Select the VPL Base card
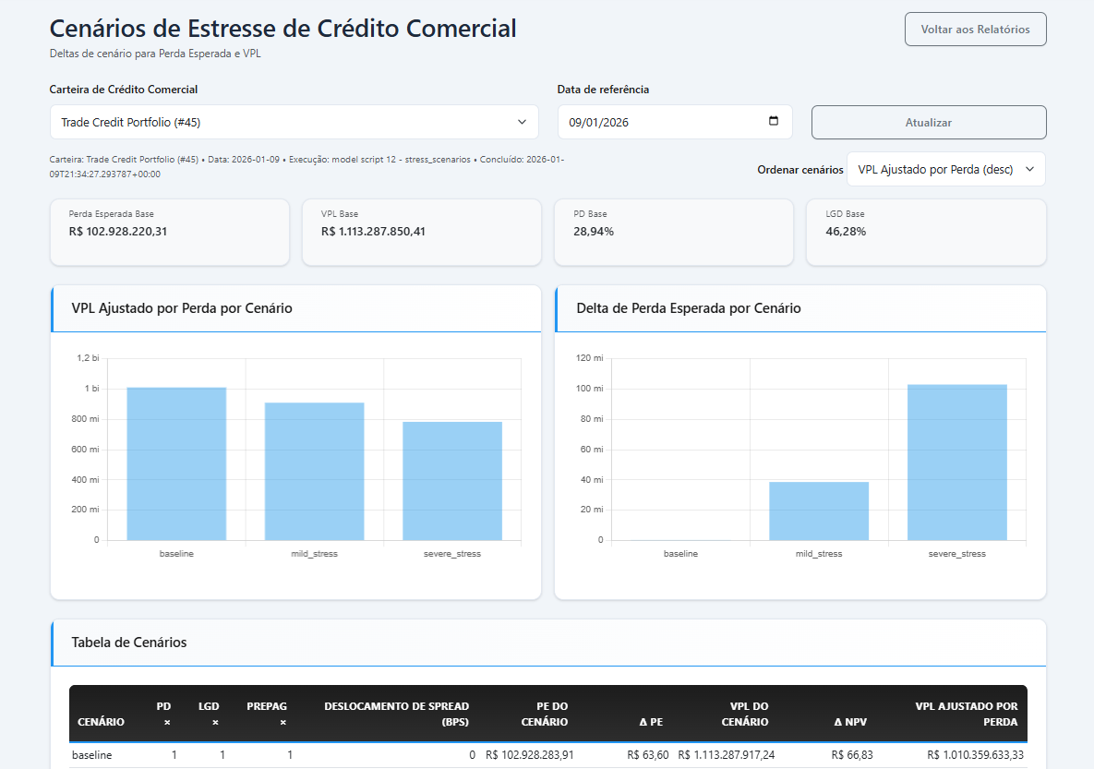Viewport: 1094px width, 769px height. (x=421, y=233)
